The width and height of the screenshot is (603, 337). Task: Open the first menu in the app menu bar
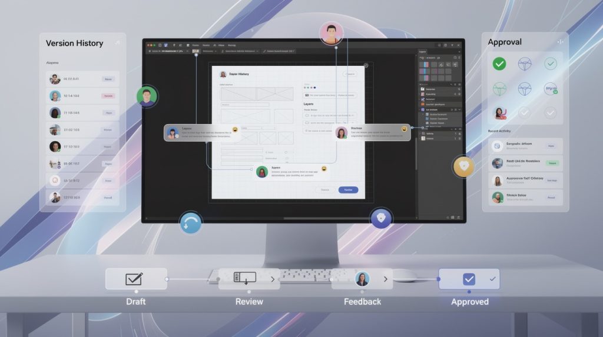(196, 45)
